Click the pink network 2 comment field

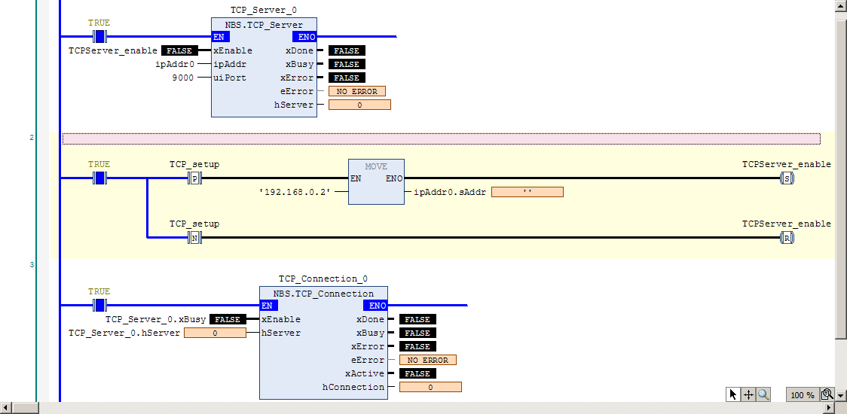tap(442, 139)
